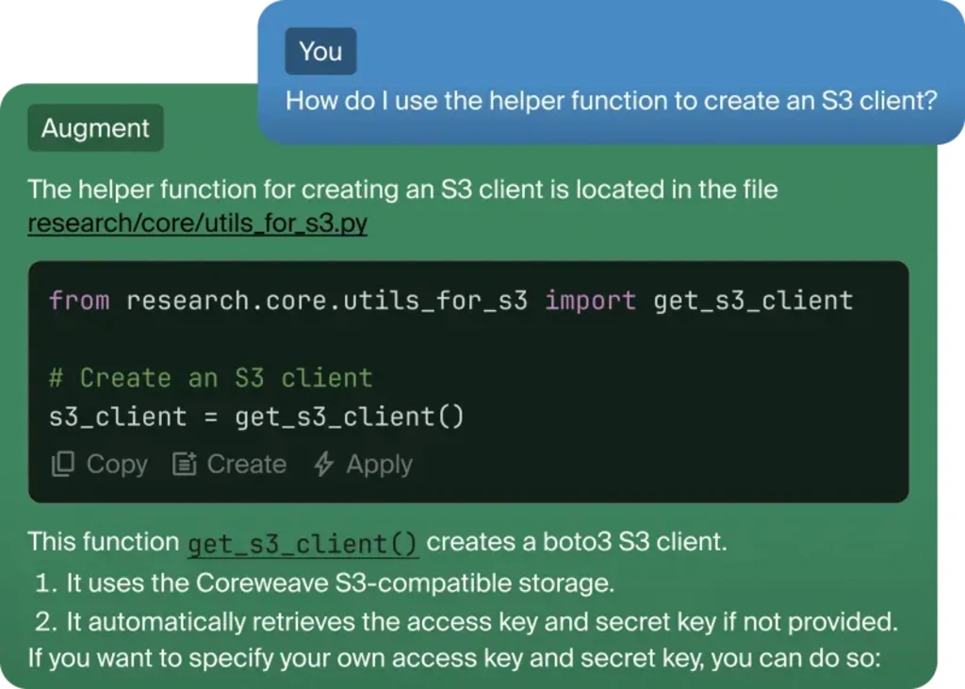
Task: Open the research/core/utils_for_s3.py file link
Action: (197, 224)
